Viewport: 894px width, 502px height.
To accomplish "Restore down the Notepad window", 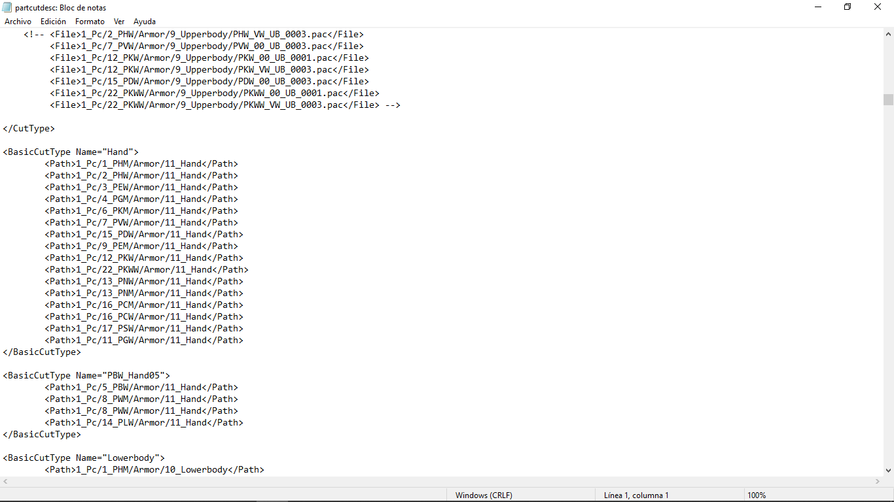I will 848,7.
